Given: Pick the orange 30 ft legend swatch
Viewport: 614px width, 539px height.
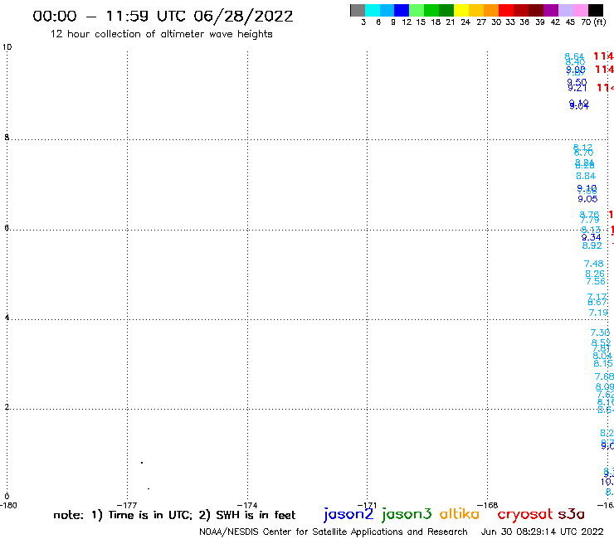Looking at the screenshot, I should [x=491, y=10].
